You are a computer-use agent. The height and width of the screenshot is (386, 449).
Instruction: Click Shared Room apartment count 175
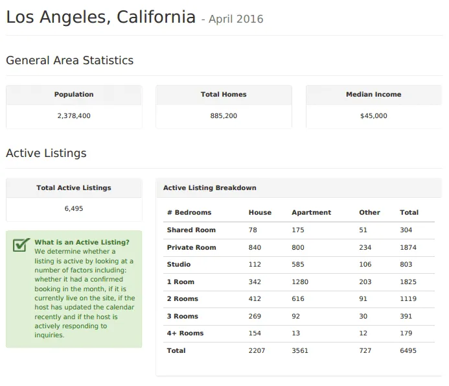298,230
